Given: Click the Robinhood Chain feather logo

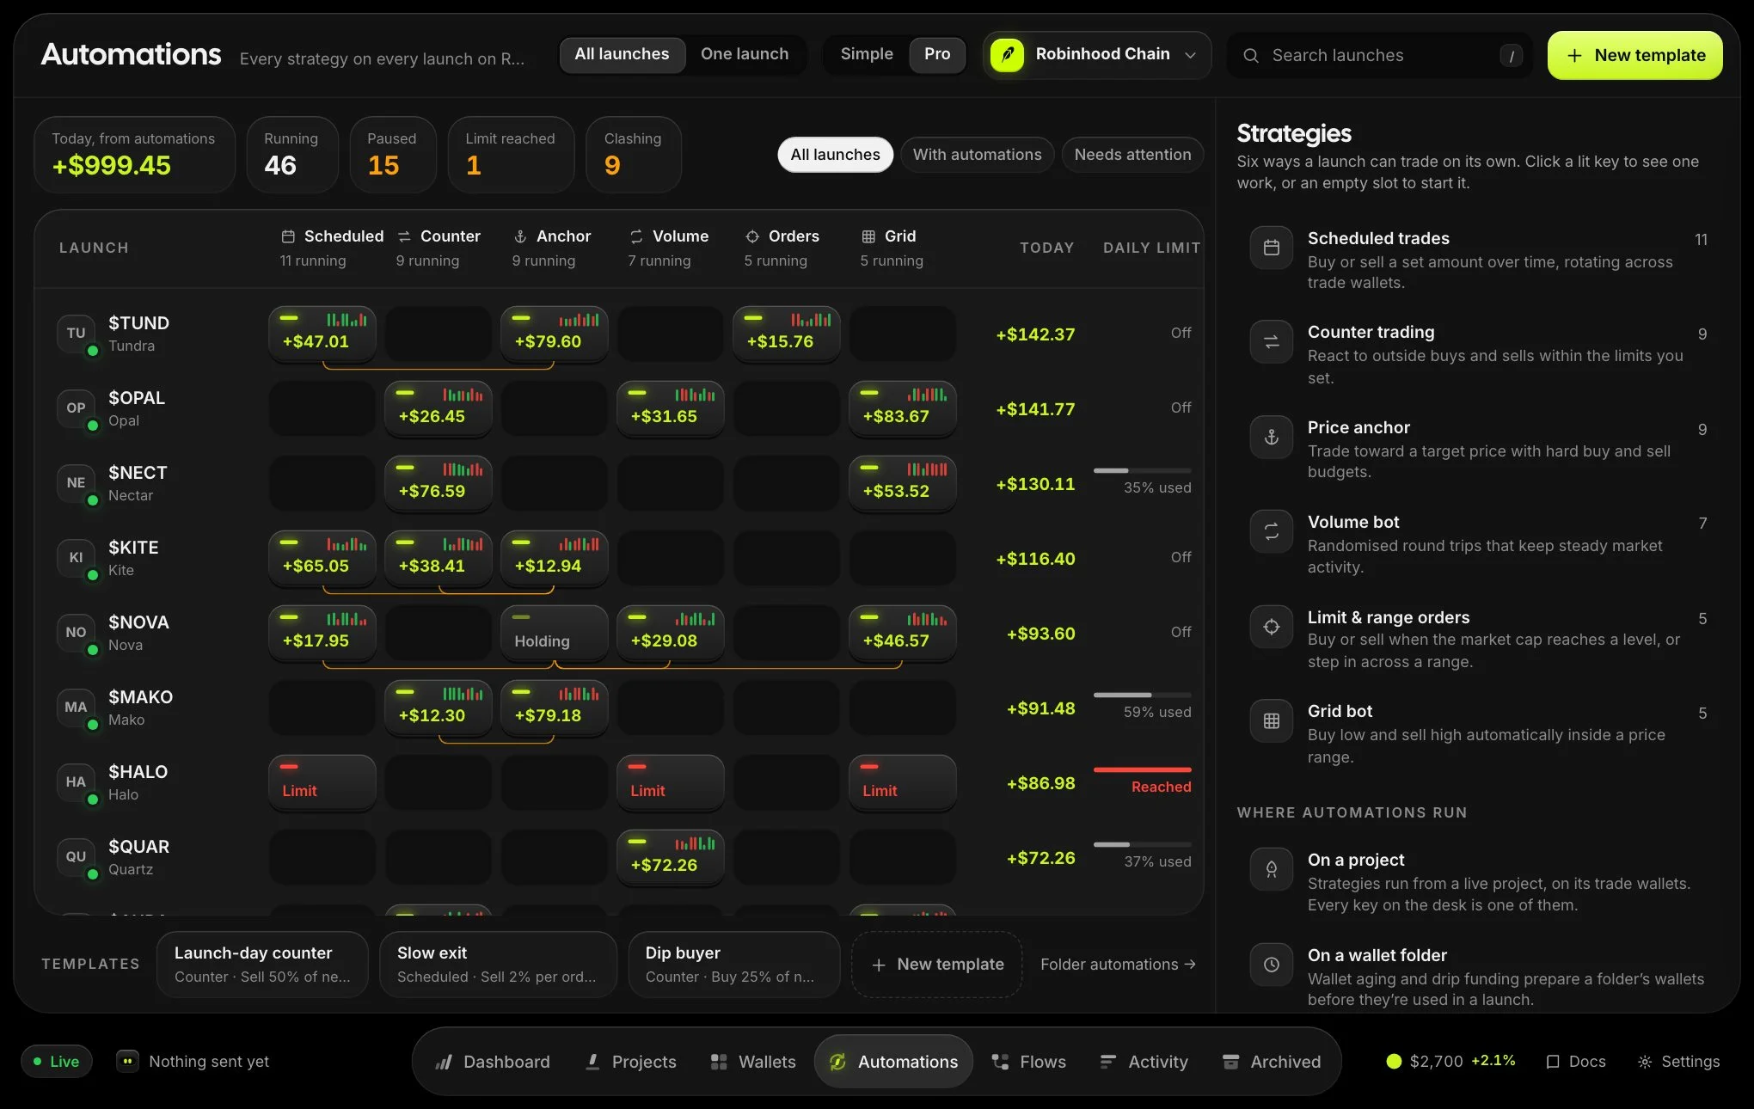Looking at the screenshot, I should (x=1007, y=55).
